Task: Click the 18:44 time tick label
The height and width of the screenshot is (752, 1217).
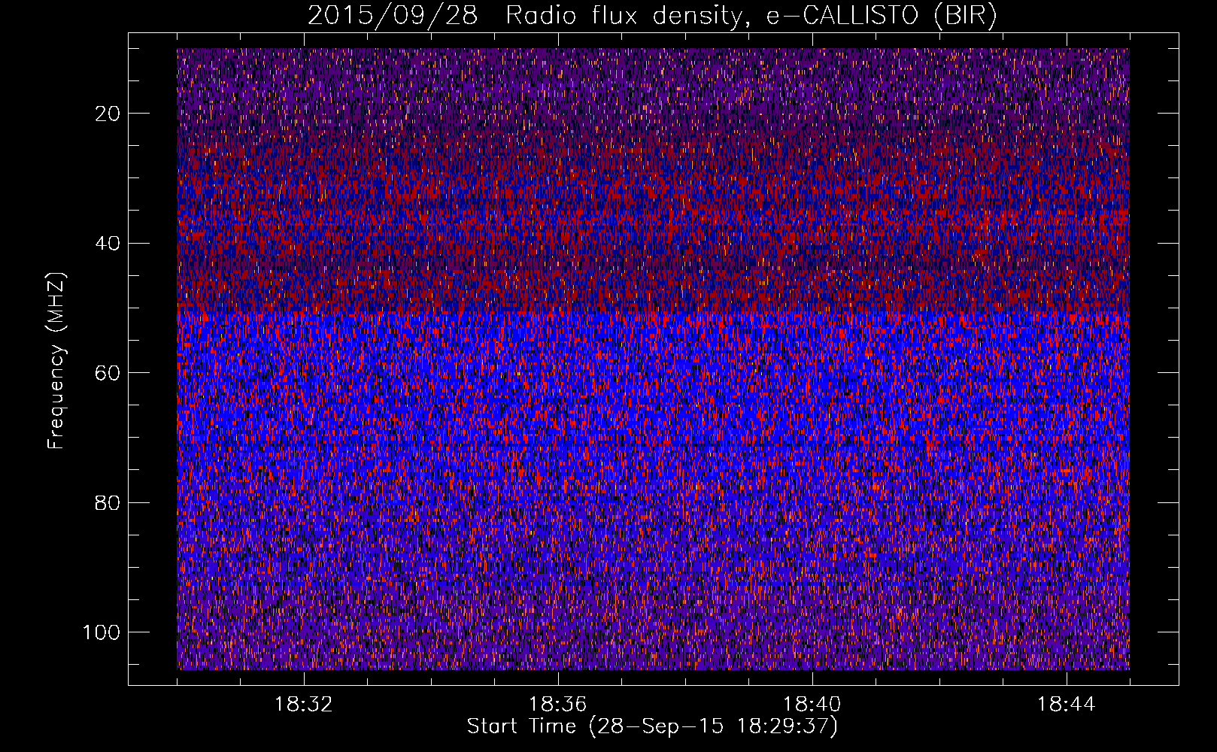Action: [x=1067, y=705]
